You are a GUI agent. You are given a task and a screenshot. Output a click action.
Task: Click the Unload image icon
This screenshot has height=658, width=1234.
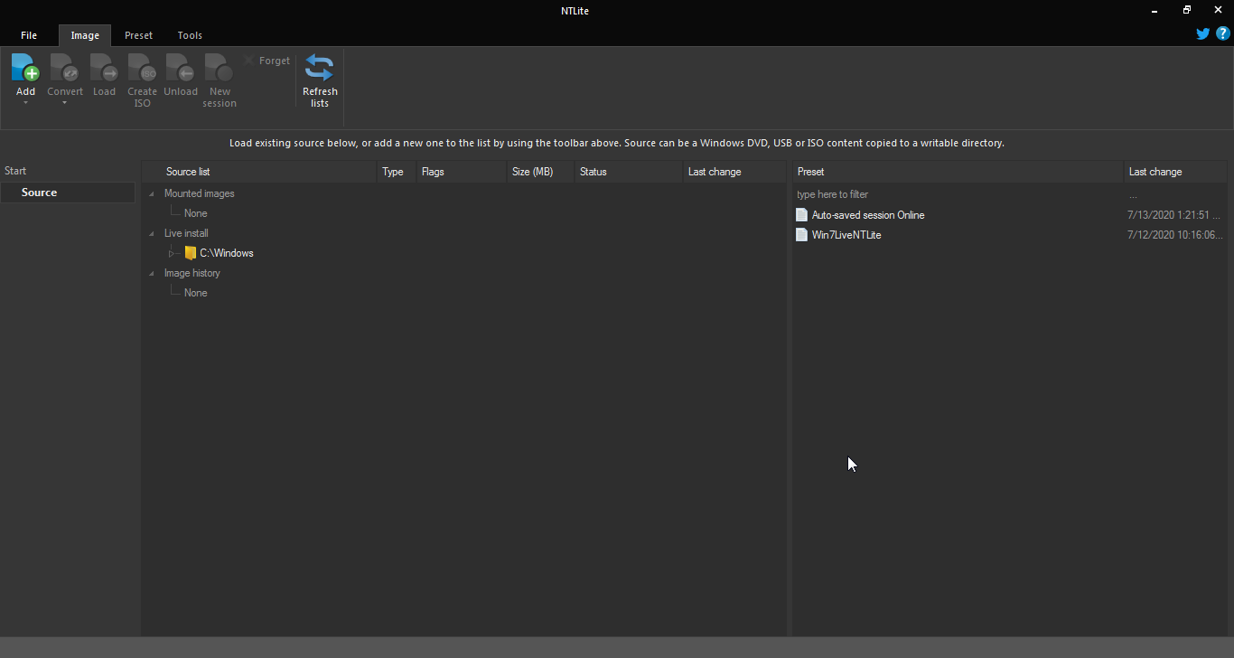(181, 68)
